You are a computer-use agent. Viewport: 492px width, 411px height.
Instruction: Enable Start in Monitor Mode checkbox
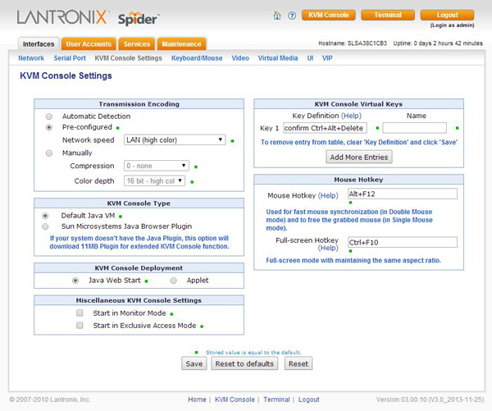[80, 313]
